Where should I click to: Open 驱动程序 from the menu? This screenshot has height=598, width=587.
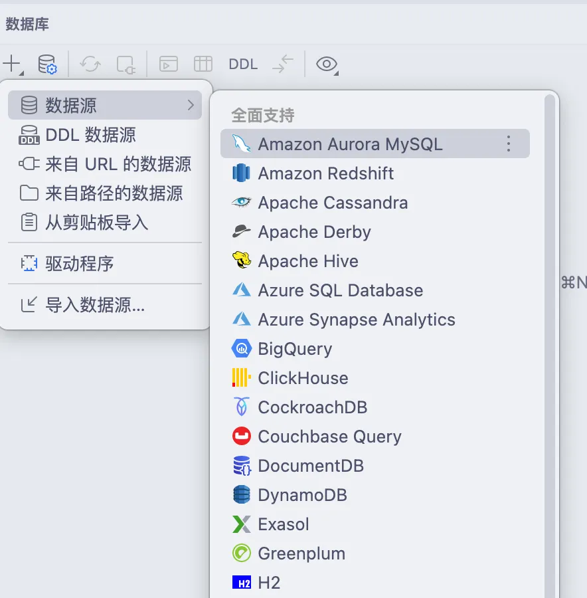[80, 264]
